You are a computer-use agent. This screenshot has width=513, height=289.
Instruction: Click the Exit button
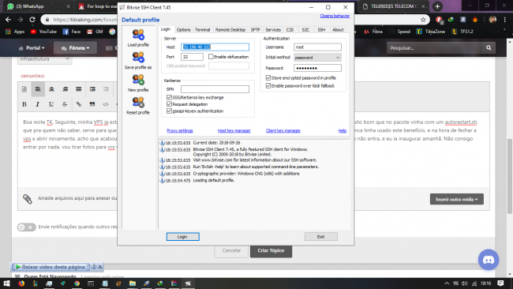pyautogui.click(x=321, y=237)
